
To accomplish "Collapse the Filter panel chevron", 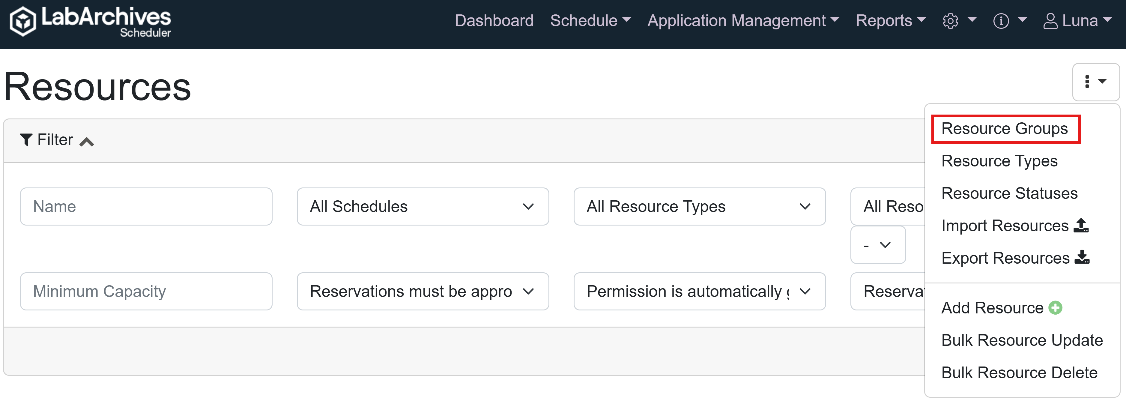I will point(87,142).
